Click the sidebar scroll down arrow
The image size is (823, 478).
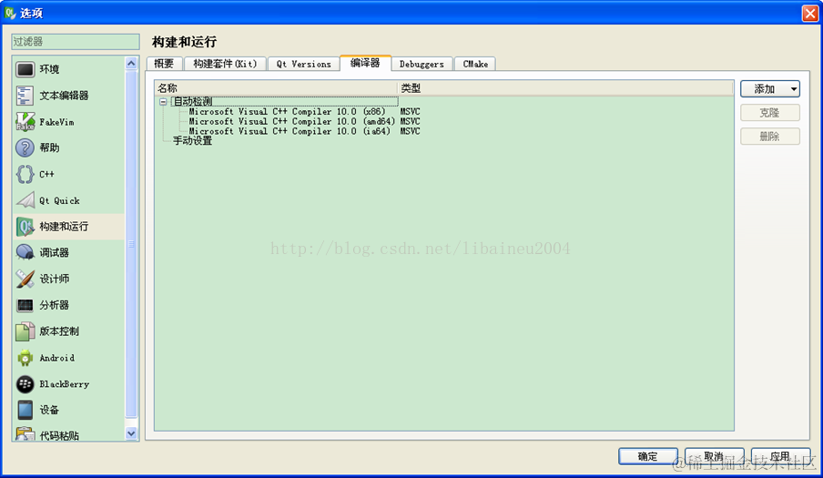(x=131, y=433)
